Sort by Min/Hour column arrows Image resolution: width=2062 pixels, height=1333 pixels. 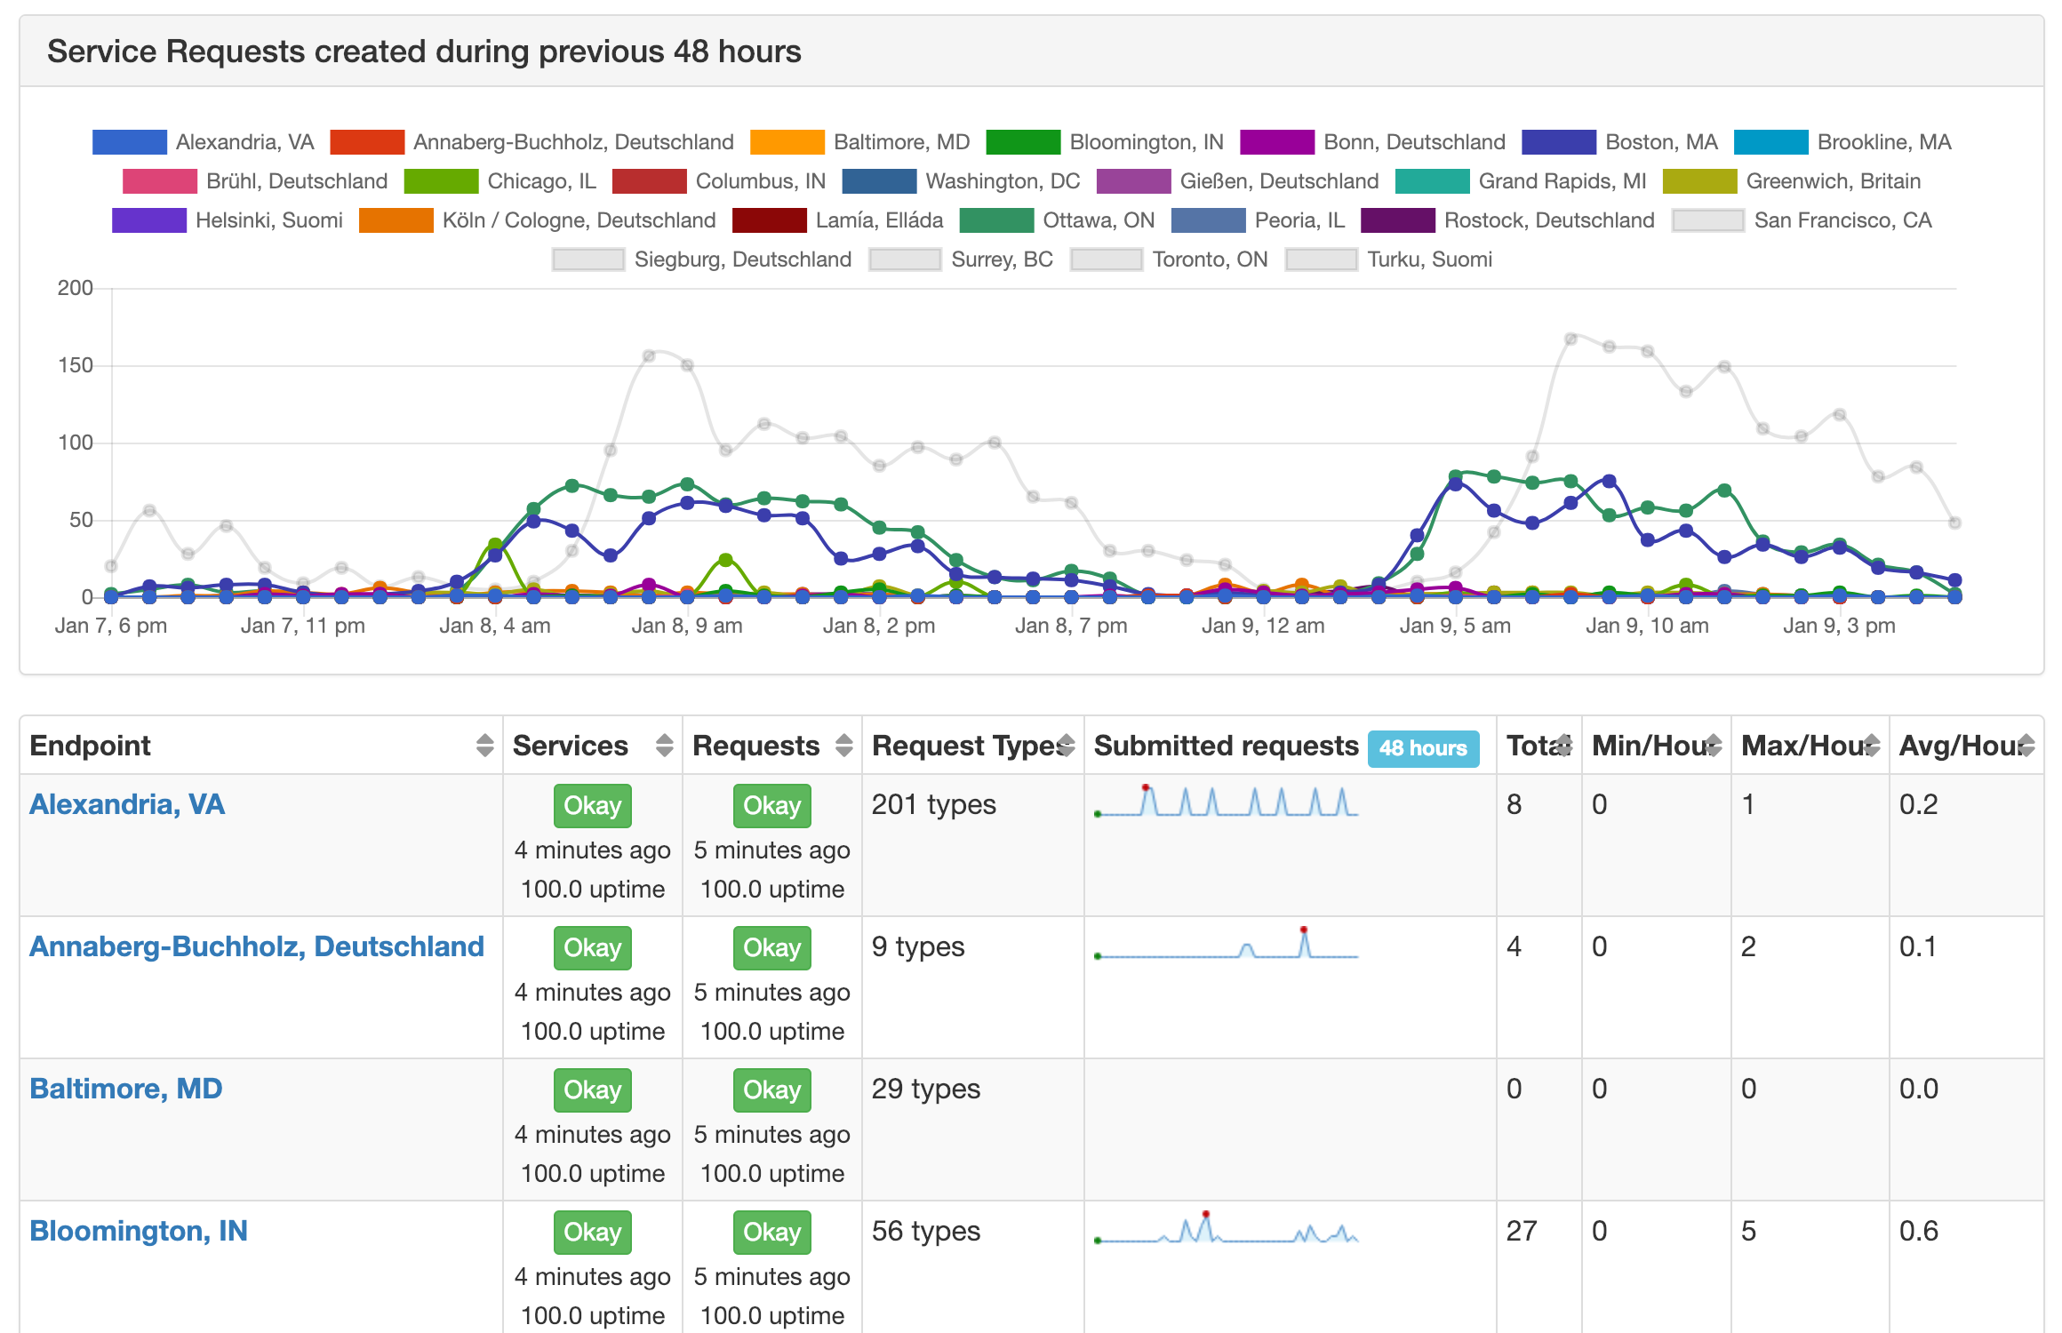tap(1714, 746)
